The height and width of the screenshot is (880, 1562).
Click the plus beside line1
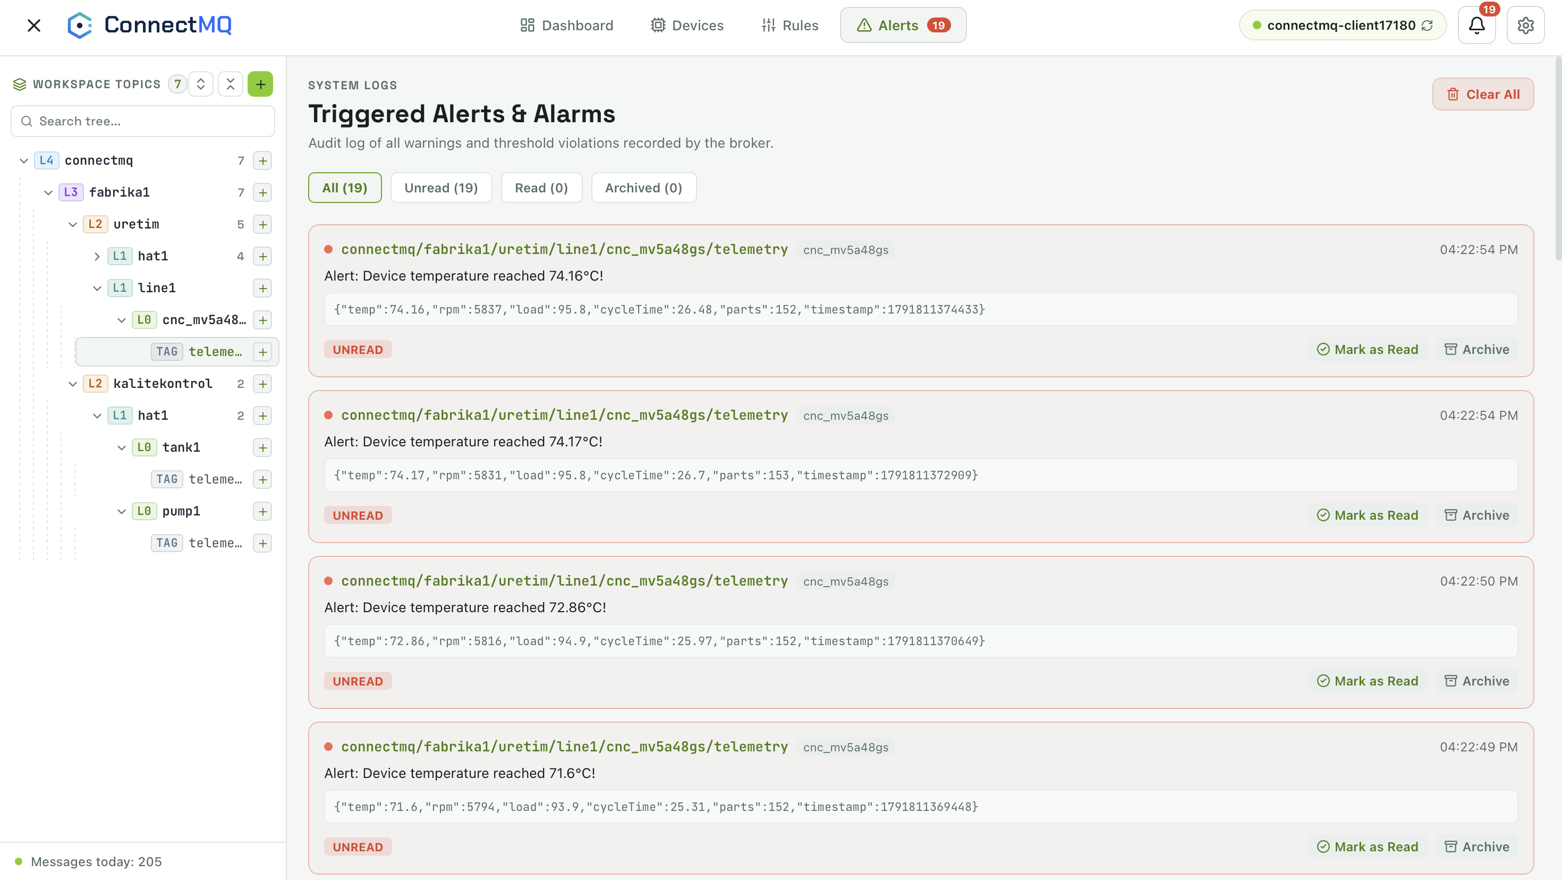pyautogui.click(x=262, y=288)
